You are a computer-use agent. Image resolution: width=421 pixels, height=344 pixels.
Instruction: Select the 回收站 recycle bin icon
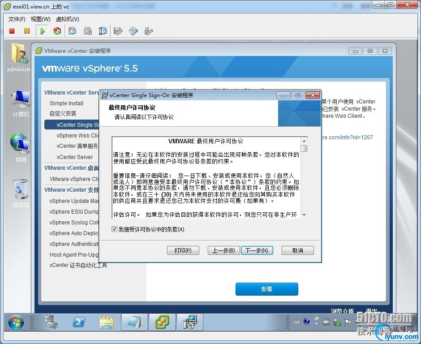tap(21, 193)
